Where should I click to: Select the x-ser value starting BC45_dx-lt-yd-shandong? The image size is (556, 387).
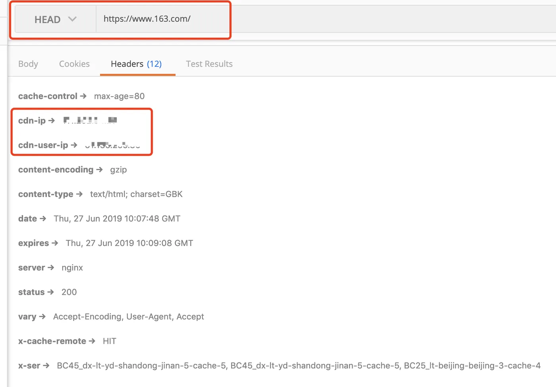[x=299, y=366]
